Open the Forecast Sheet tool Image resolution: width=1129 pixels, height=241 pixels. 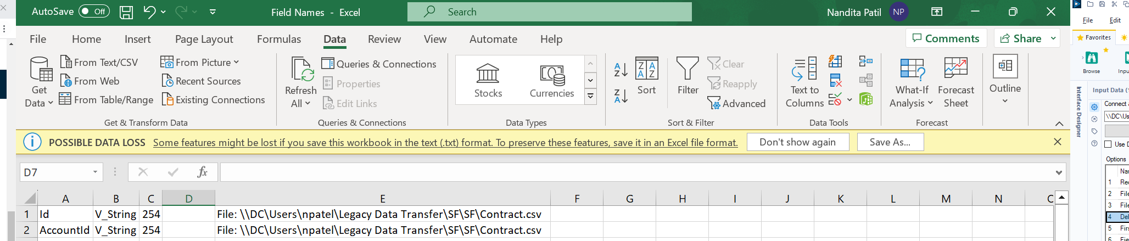[955, 70]
